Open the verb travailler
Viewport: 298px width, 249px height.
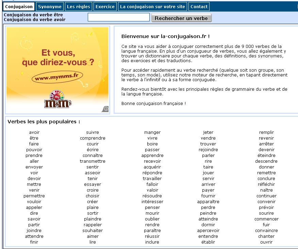pyautogui.click(x=152, y=178)
